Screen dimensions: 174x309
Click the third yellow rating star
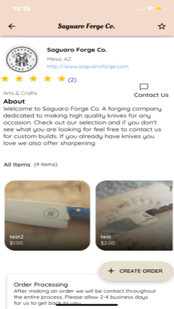pyautogui.click(x=33, y=79)
